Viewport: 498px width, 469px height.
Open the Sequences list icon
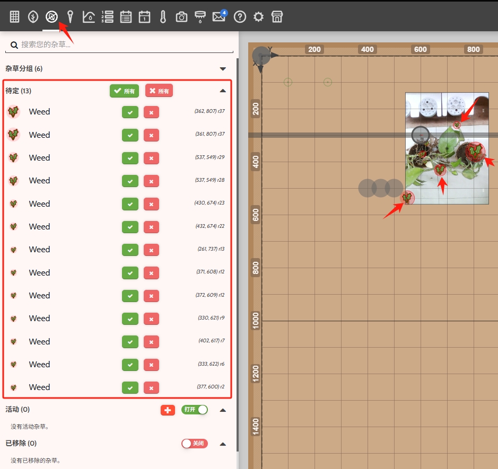click(x=107, y=17)
